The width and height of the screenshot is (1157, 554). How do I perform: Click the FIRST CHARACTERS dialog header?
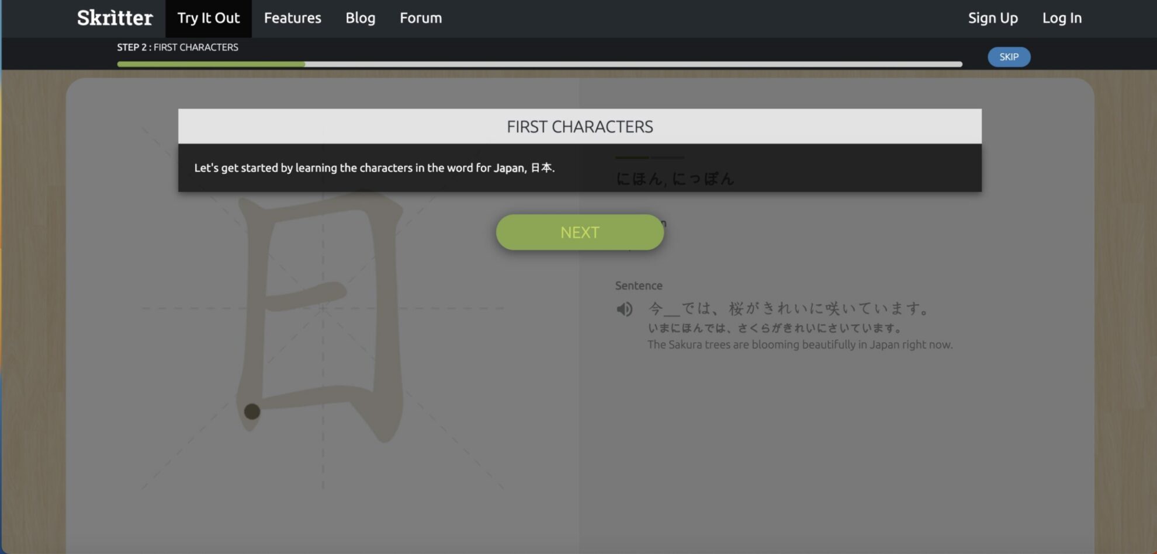579,127
